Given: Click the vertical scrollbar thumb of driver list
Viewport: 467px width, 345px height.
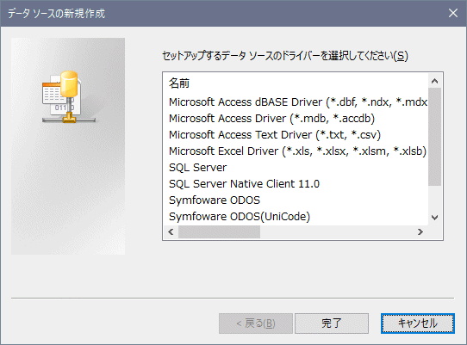Looking at the screenshot, I should pos(434,137).
